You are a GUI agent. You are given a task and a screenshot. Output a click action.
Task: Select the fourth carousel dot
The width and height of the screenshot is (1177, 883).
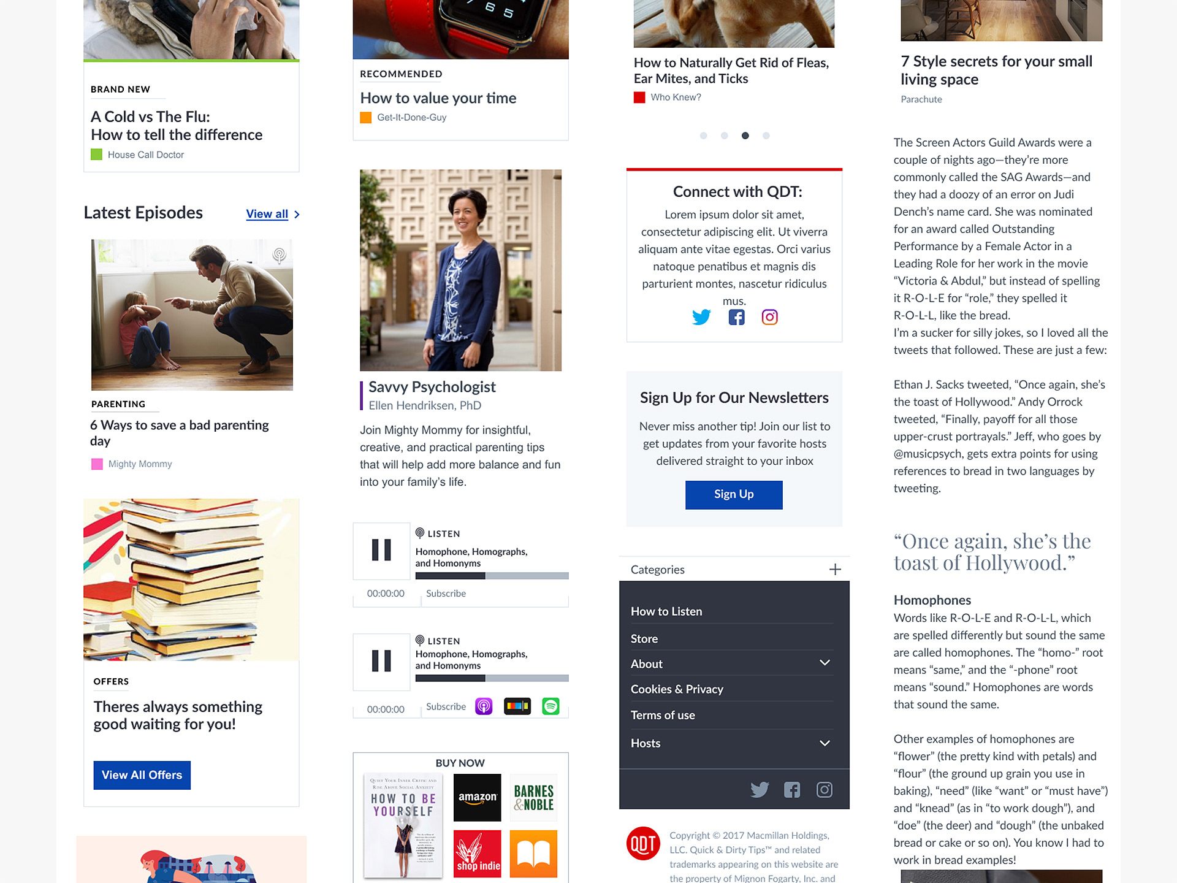coord(766,136)
